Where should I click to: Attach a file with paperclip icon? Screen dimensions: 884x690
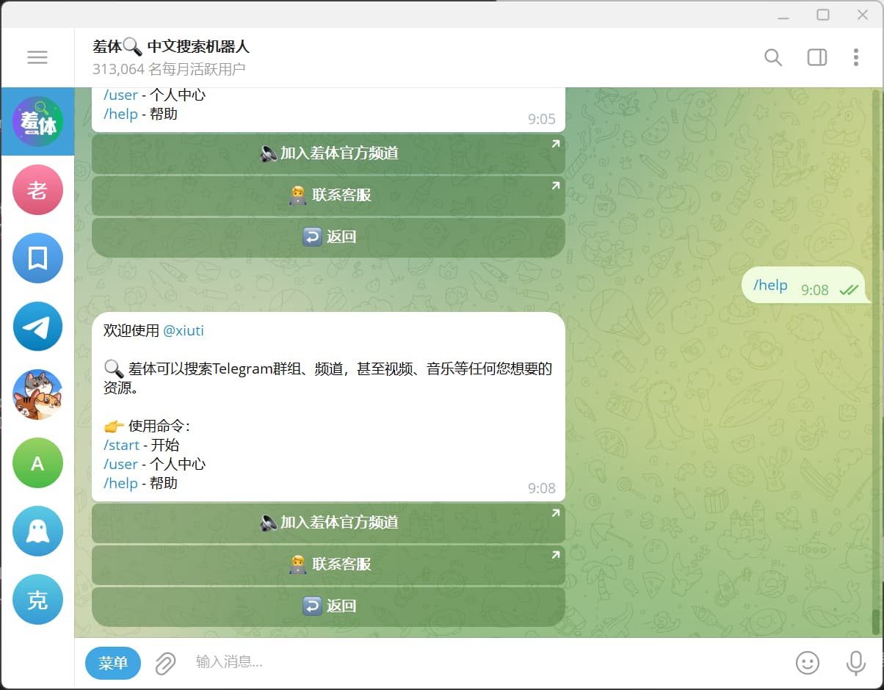(165, 663)
